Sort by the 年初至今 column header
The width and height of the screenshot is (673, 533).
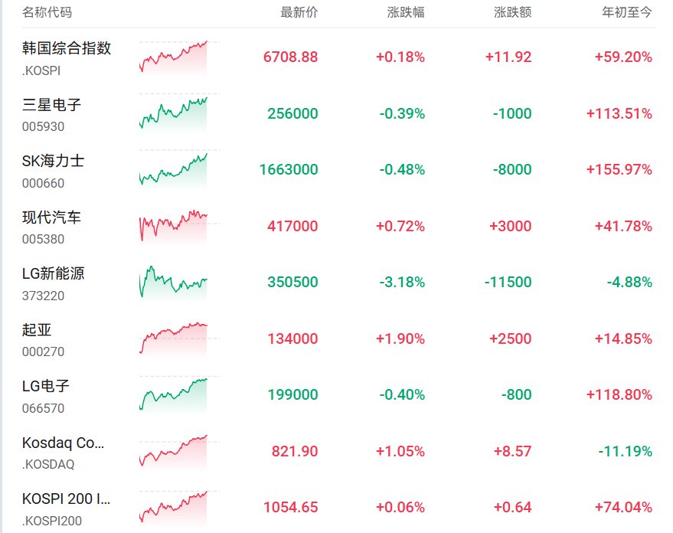626,12
